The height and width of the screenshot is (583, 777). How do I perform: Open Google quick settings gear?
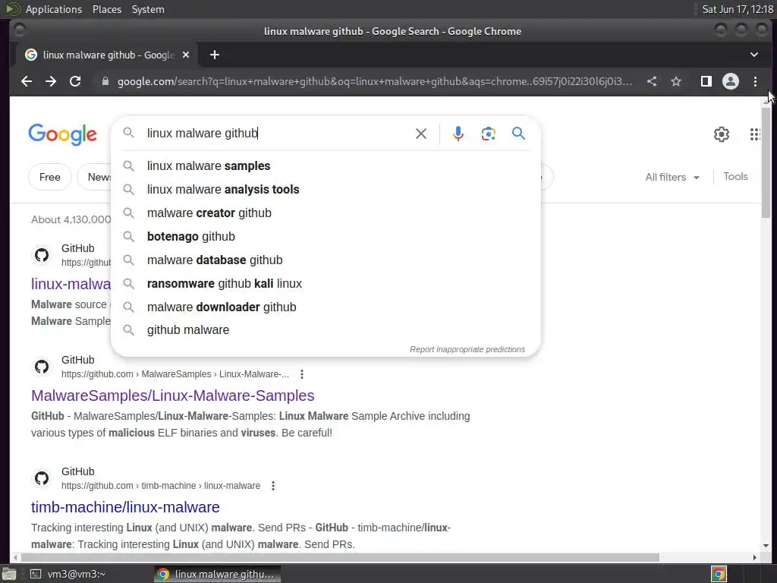[722, 134]
